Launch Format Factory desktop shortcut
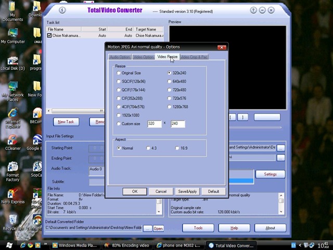The height and width of the screenshot is (250, 333). click(x=12, y=172)
